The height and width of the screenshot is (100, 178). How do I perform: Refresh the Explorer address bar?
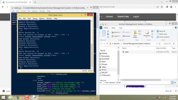pos(160,44)
